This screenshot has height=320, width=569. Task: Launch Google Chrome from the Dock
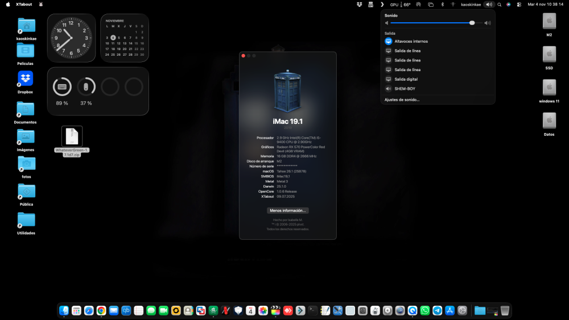[101, 310]
